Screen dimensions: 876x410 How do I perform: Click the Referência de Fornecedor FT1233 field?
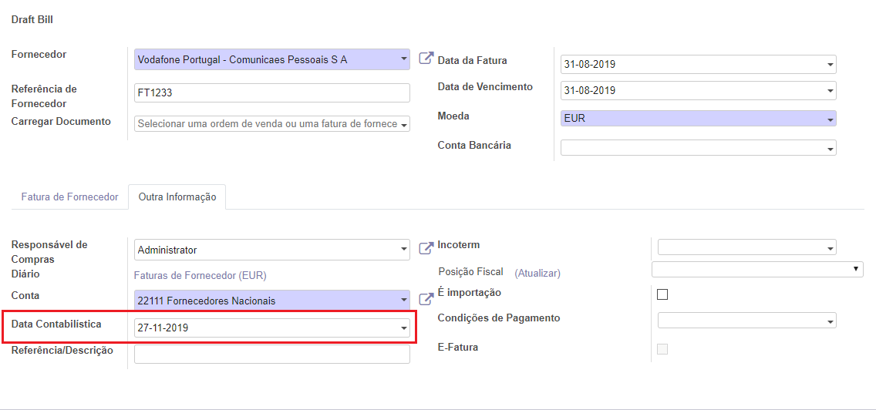click(x=272, y=93)
